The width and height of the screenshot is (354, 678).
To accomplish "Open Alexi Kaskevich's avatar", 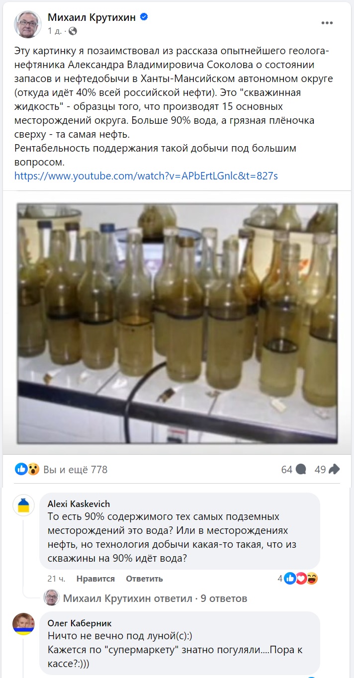I will [23, 506].
